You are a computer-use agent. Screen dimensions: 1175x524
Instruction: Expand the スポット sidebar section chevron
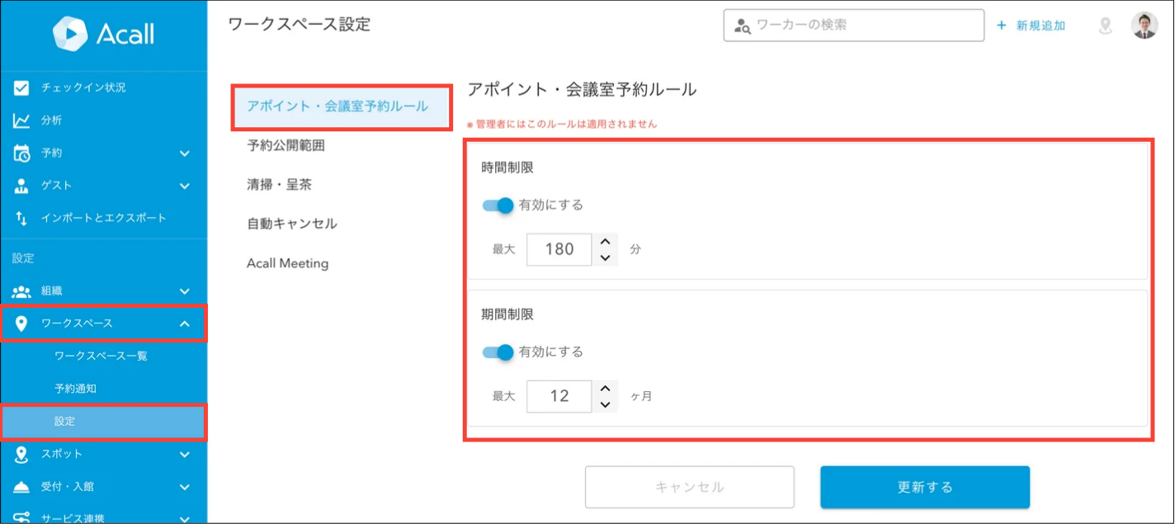coord(185,454)
